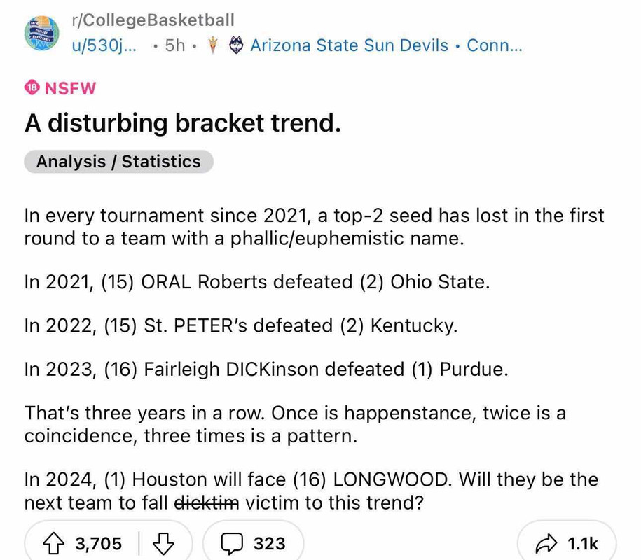
Task: Click the r/CollegeBasketball subreddit name
Action: click(x=153, y=20)
